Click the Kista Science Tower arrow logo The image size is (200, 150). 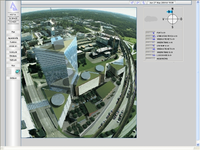click(14, 6)
